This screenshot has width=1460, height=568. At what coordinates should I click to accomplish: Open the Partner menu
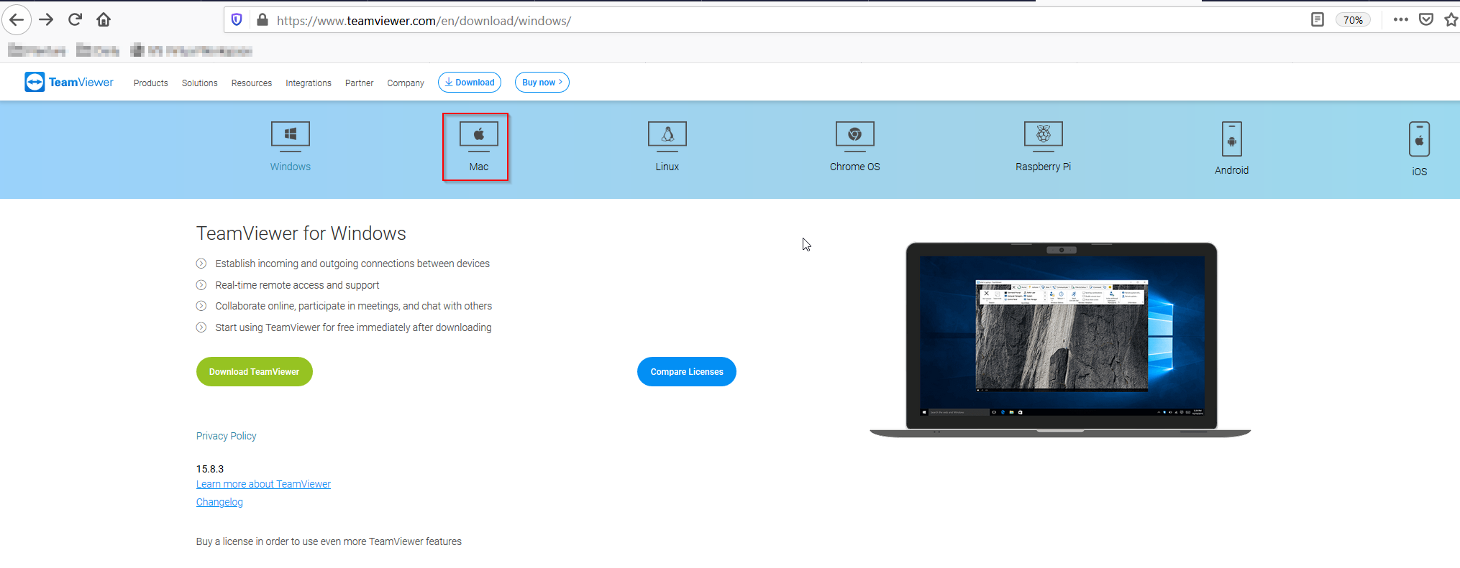pos(359,83)
